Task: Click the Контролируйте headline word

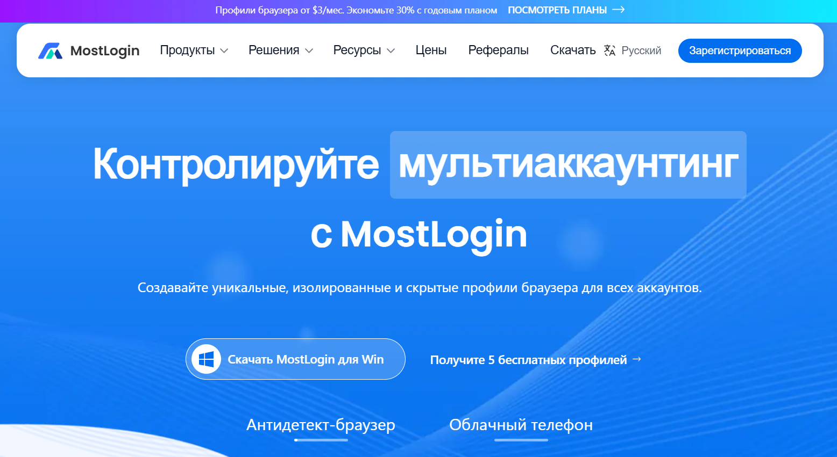Action: [236, 165]
